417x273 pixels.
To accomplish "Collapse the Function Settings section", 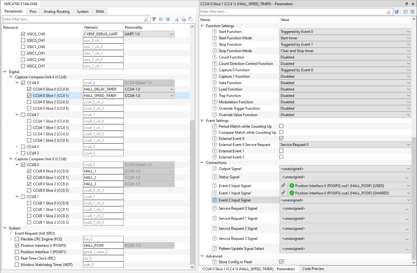I will point(202,26).
